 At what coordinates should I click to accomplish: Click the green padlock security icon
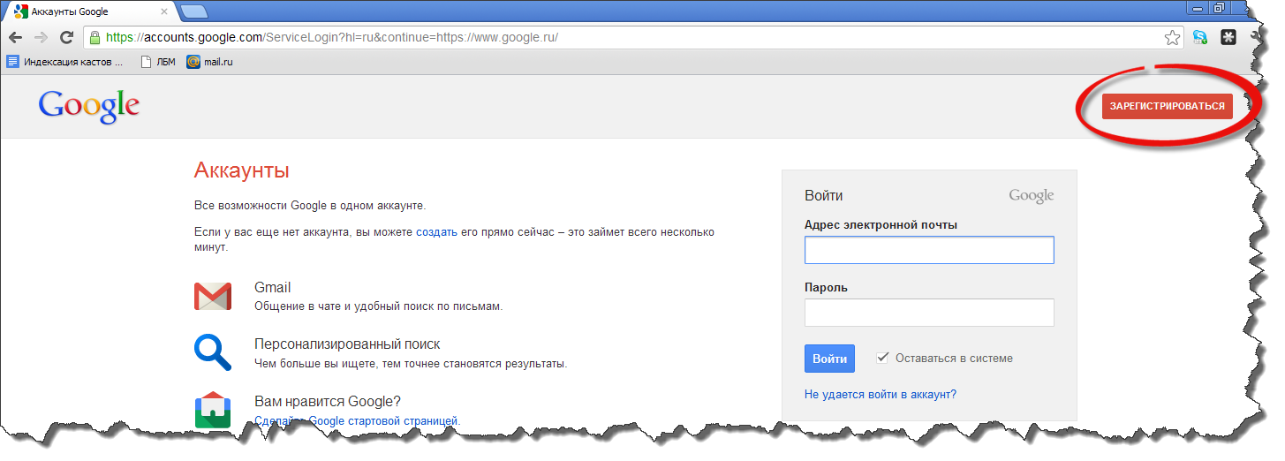coord(94,38)
